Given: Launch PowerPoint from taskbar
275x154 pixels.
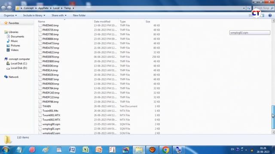Looking at the screenshot, I should tap(99, 150).
